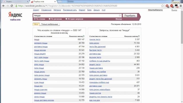Click the 500 147 count for пицца

pyautogui.click(x=81, y=39)
